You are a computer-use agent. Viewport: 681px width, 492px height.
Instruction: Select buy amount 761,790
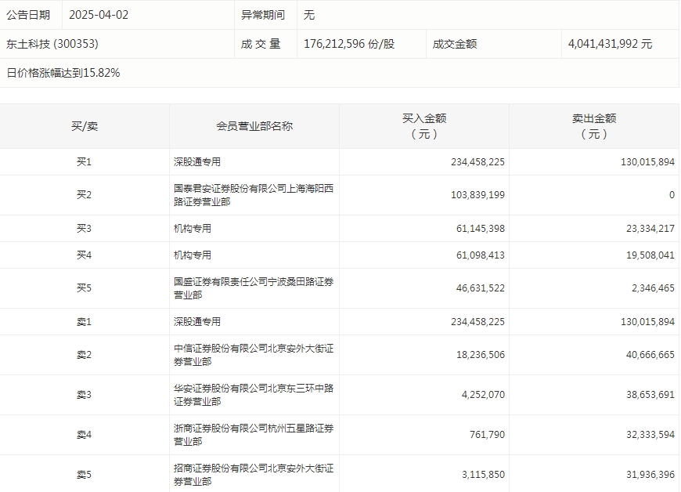point(487,435)
